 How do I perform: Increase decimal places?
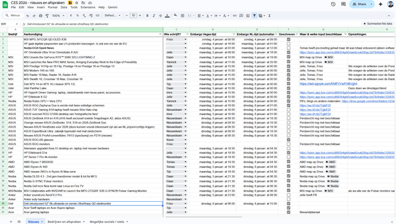(91, 16)
